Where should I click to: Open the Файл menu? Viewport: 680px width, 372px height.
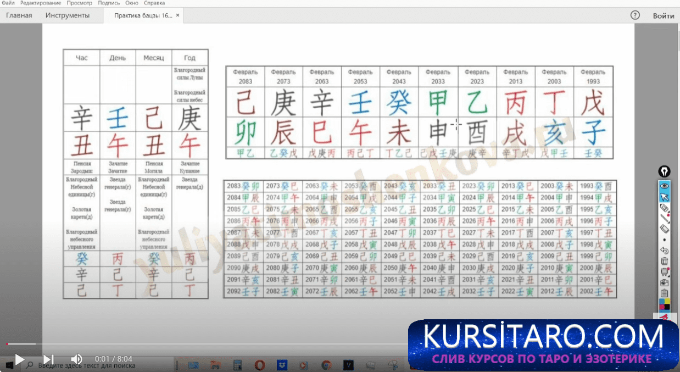(x=8, y=3)
